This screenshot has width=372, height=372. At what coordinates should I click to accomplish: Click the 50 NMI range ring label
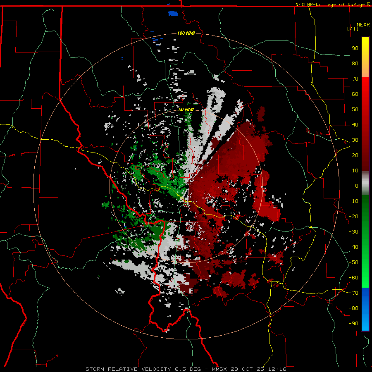coord(186,110)
